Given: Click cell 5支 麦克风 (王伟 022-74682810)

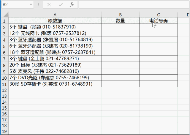Looking at the screenshot, I should coord(55,71).
